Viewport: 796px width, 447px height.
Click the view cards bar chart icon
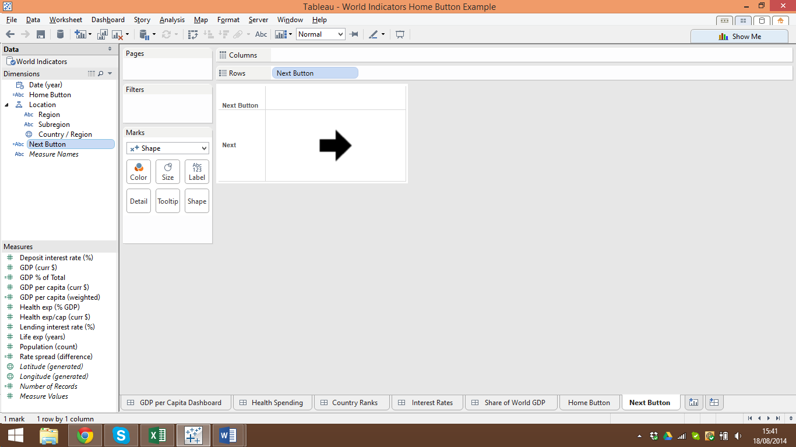281,34
